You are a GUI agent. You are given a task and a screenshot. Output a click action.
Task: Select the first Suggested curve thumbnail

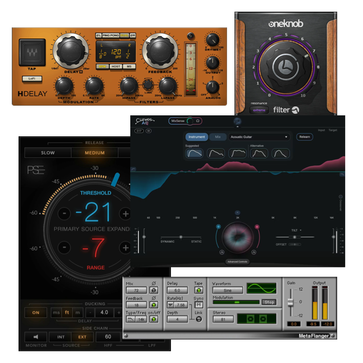194,154
